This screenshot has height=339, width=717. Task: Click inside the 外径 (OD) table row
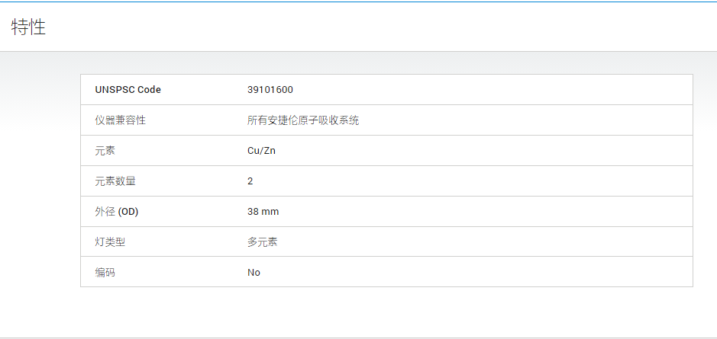coord(387,212)
